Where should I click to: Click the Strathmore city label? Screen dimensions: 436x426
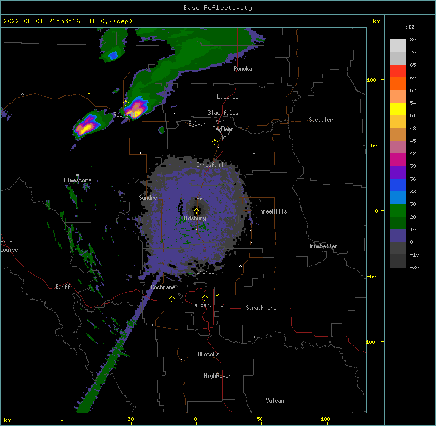(x=261, y=308)
